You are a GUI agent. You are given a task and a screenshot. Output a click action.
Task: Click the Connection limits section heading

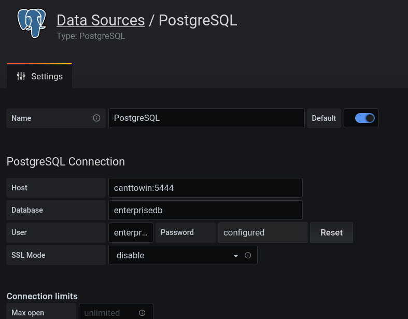[x=42, y=296]
